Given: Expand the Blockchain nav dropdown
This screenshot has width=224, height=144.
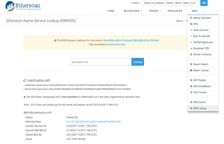Looking at the screenshot, I should pos(133,11).
